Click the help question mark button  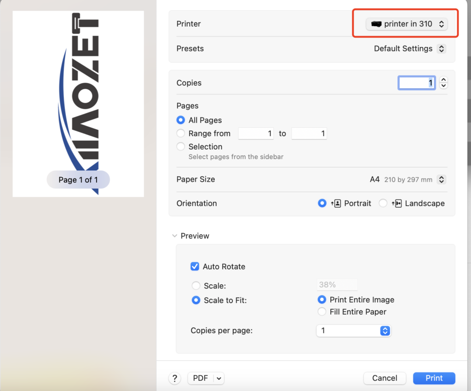175,378
